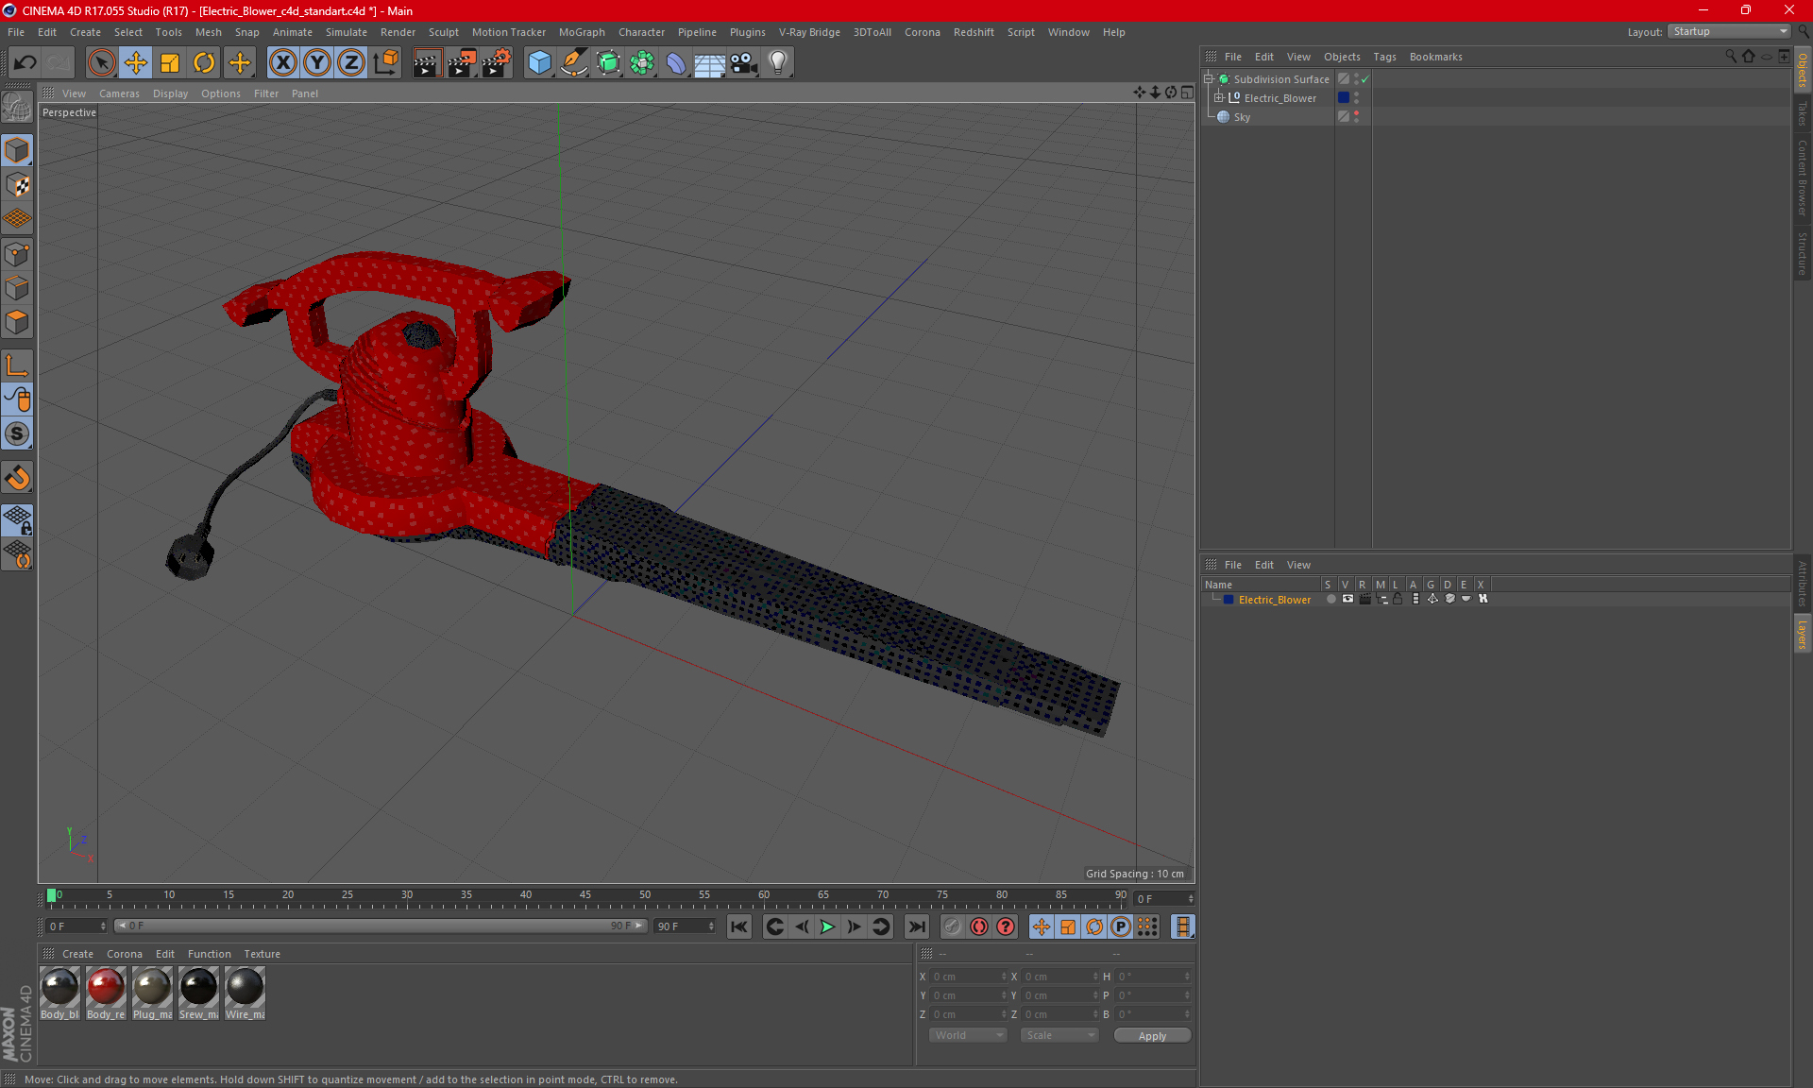Click Render View clapperboard icon
The width and height of the screenshot is (1813, 1088).
(427, 62)
